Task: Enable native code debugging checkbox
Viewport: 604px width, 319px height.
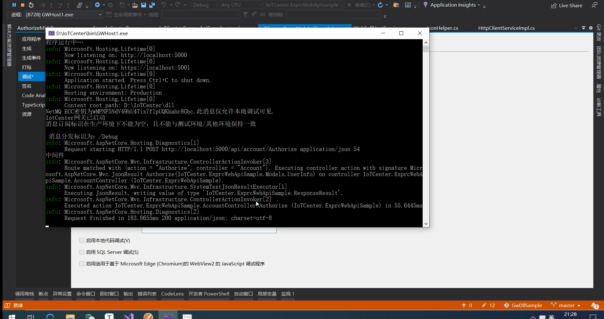Action: tap(82, 241)
